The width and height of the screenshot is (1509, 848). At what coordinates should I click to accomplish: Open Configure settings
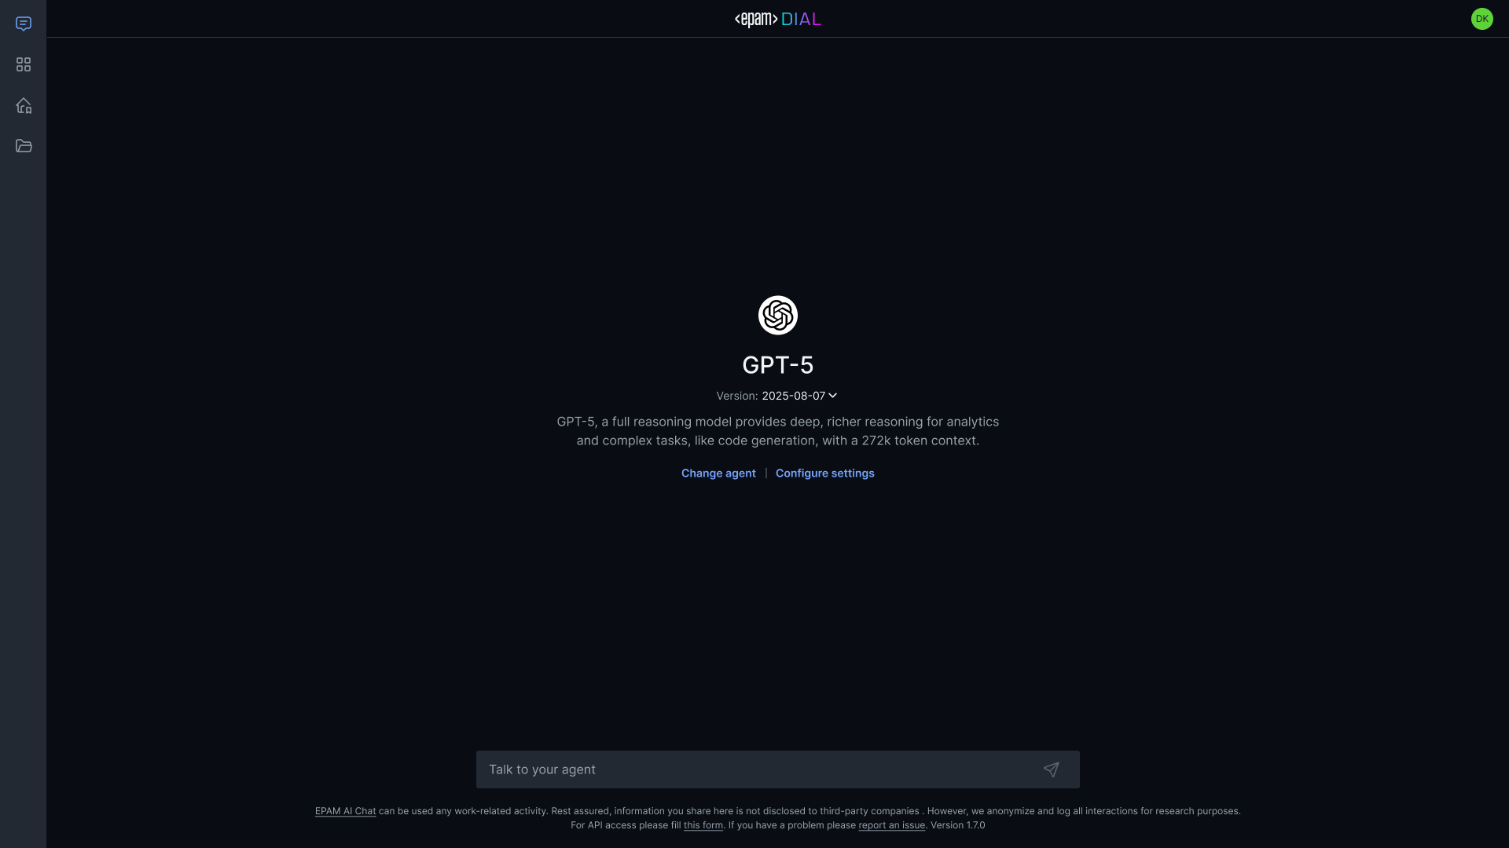[x=824, y=473]
